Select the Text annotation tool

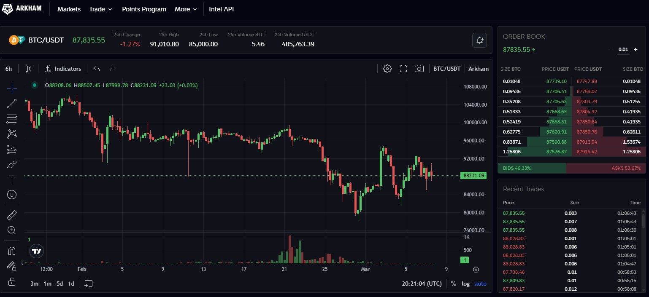[x=12, y=179]
